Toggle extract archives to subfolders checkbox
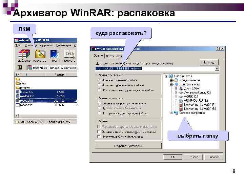The image size is (244, 183). click(99, 127)
